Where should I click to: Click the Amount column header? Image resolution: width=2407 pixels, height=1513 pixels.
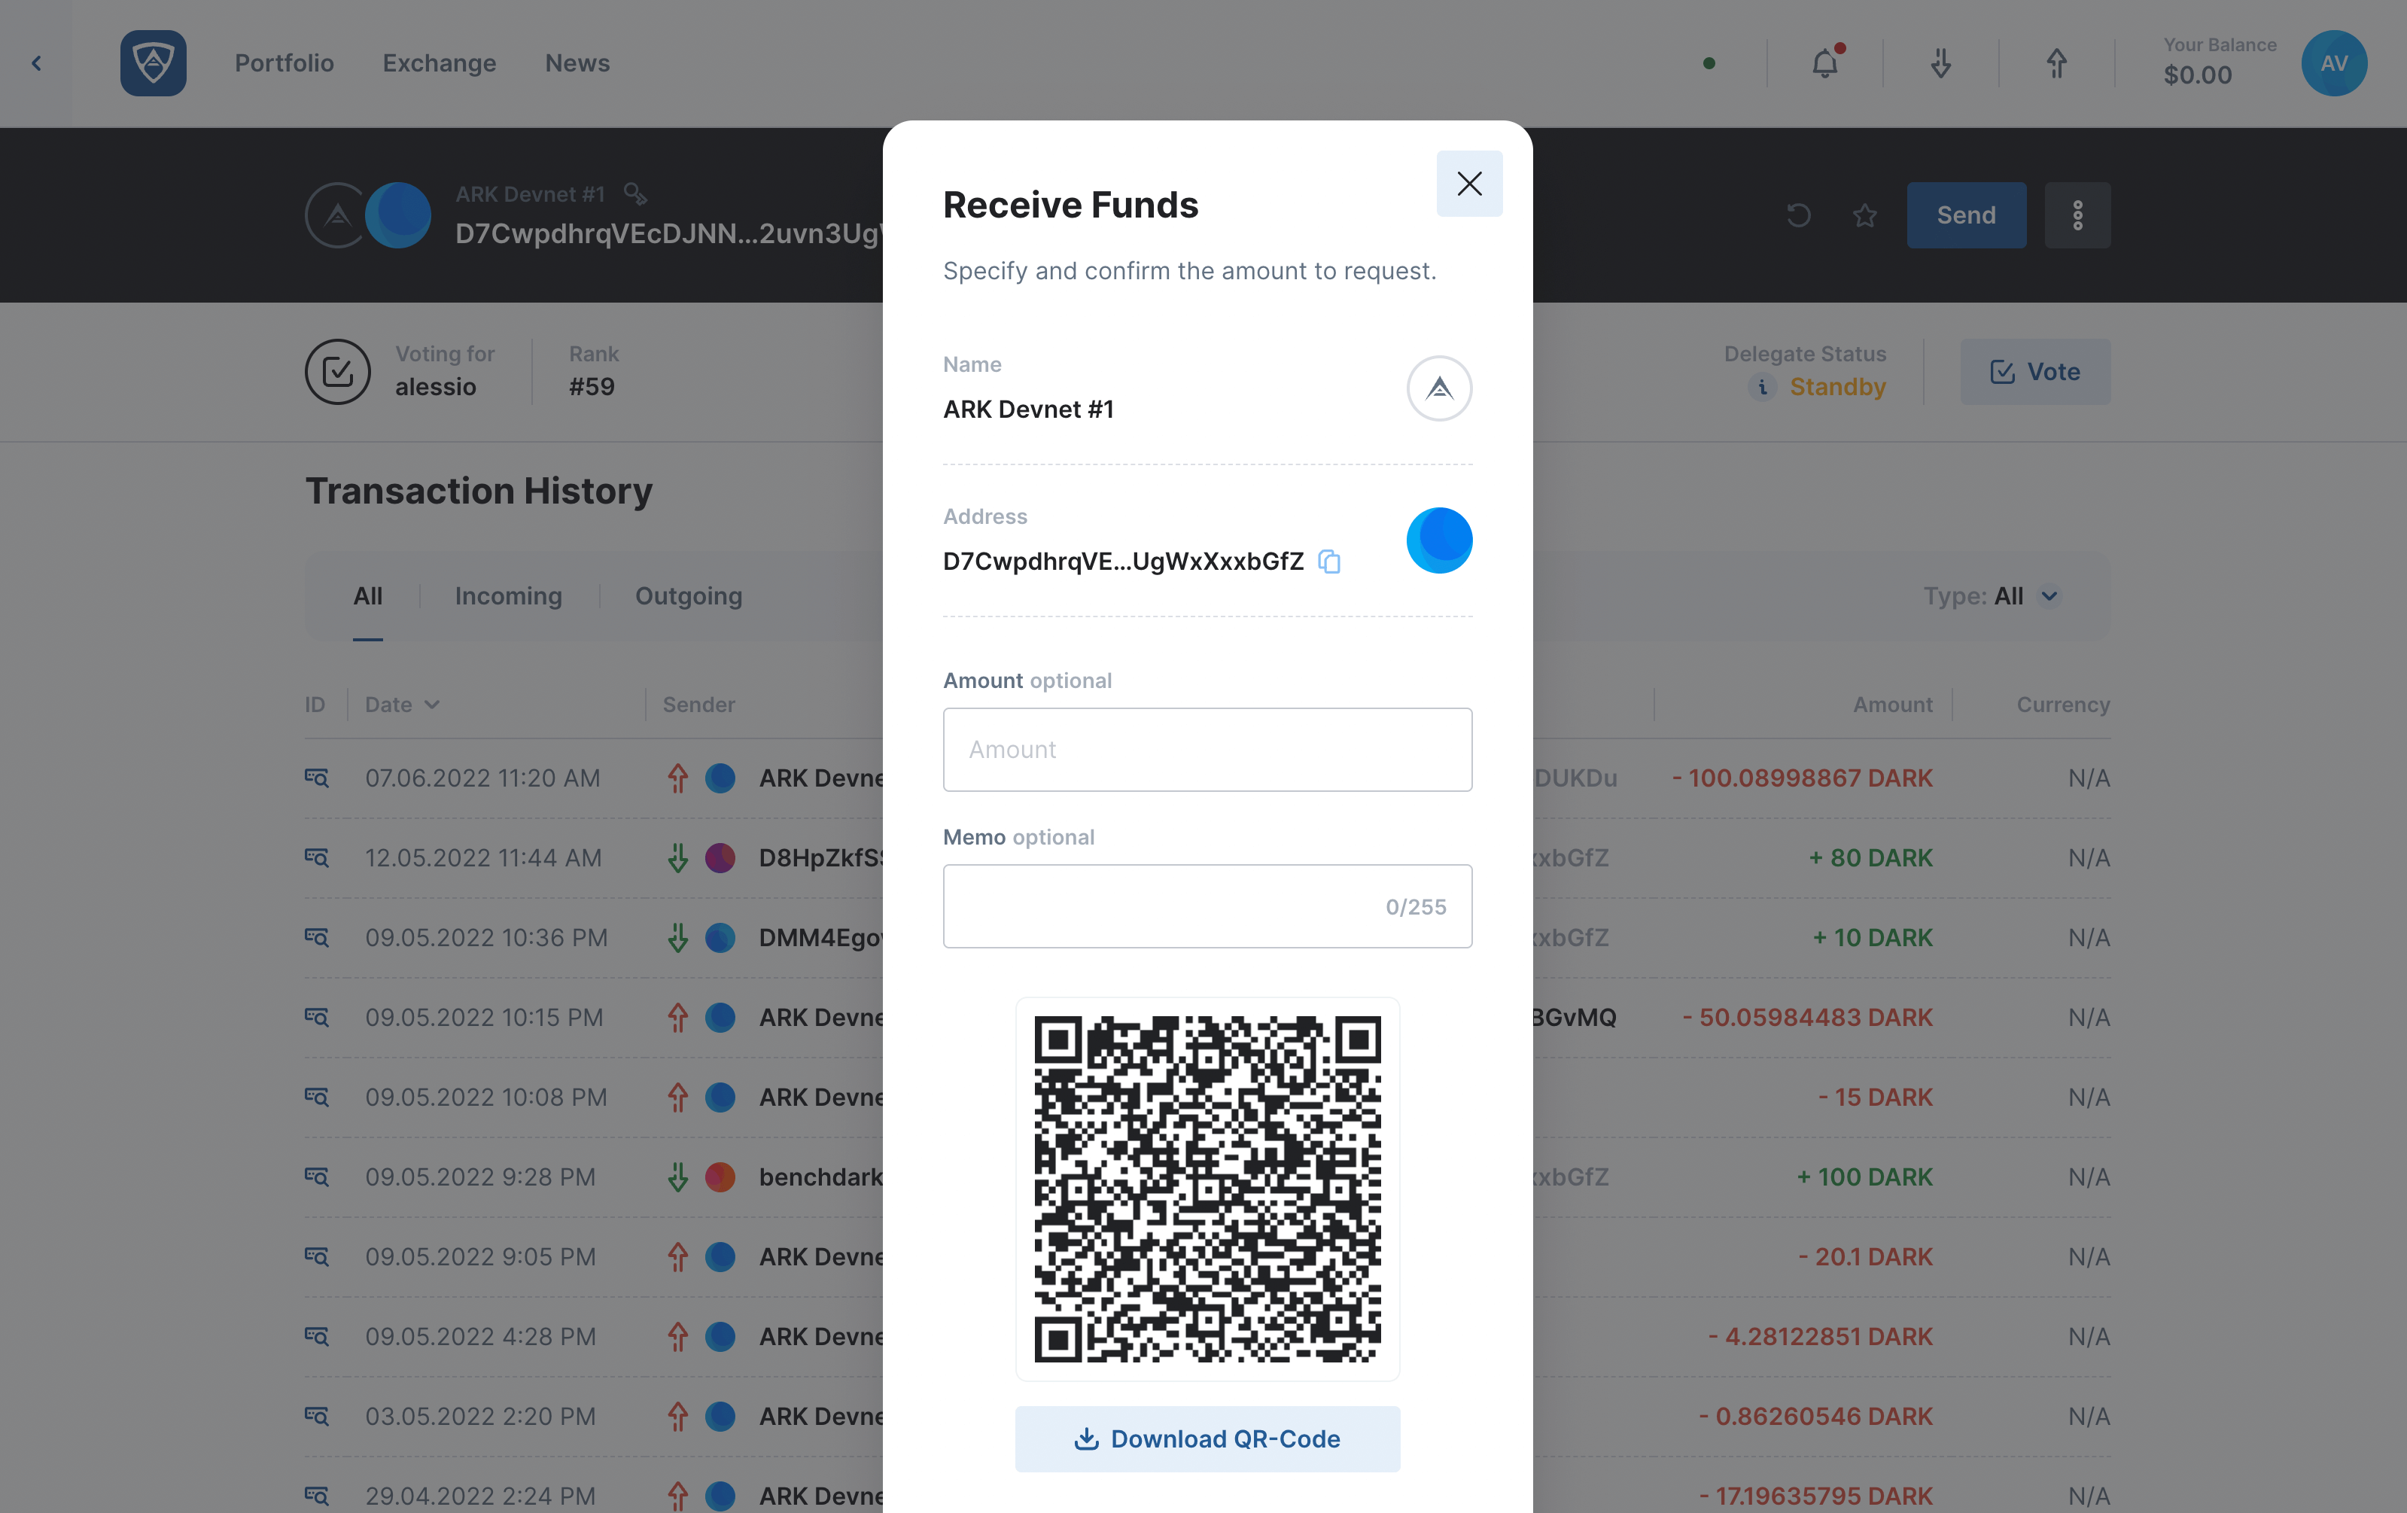click(1892, 704)
